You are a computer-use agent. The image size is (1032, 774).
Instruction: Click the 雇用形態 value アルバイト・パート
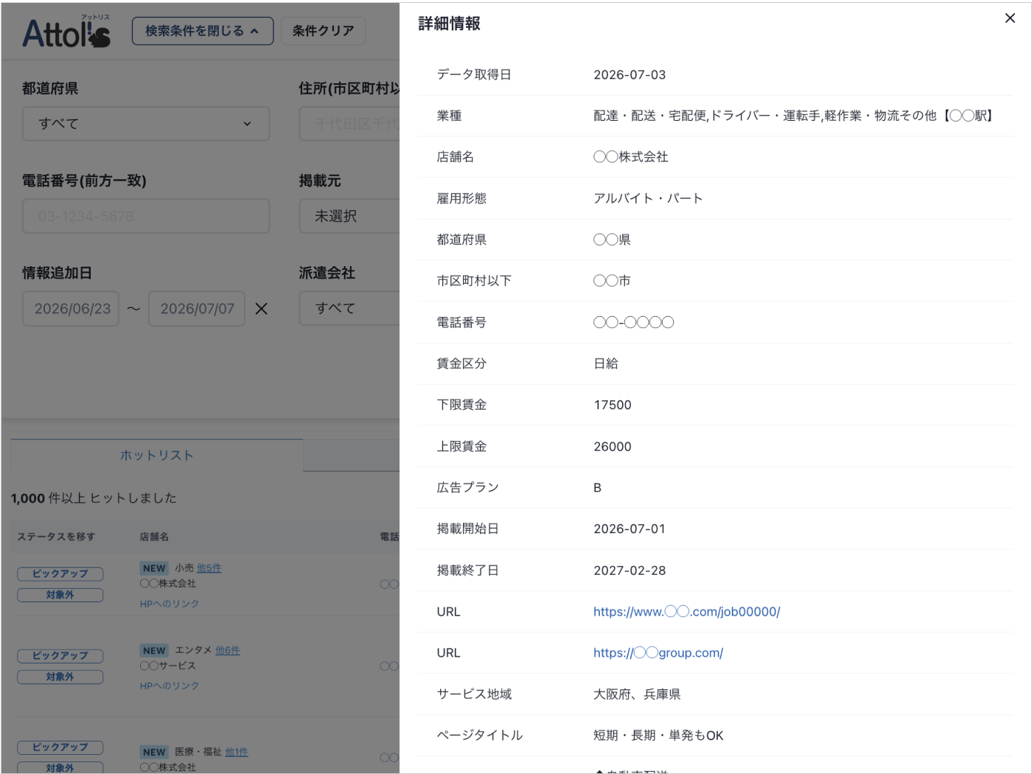[x=648, y=198]
